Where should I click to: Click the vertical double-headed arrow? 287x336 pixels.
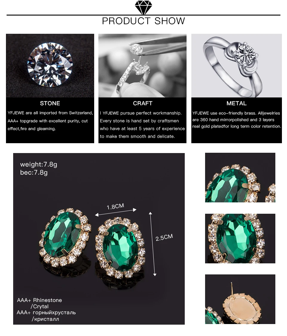152,244
